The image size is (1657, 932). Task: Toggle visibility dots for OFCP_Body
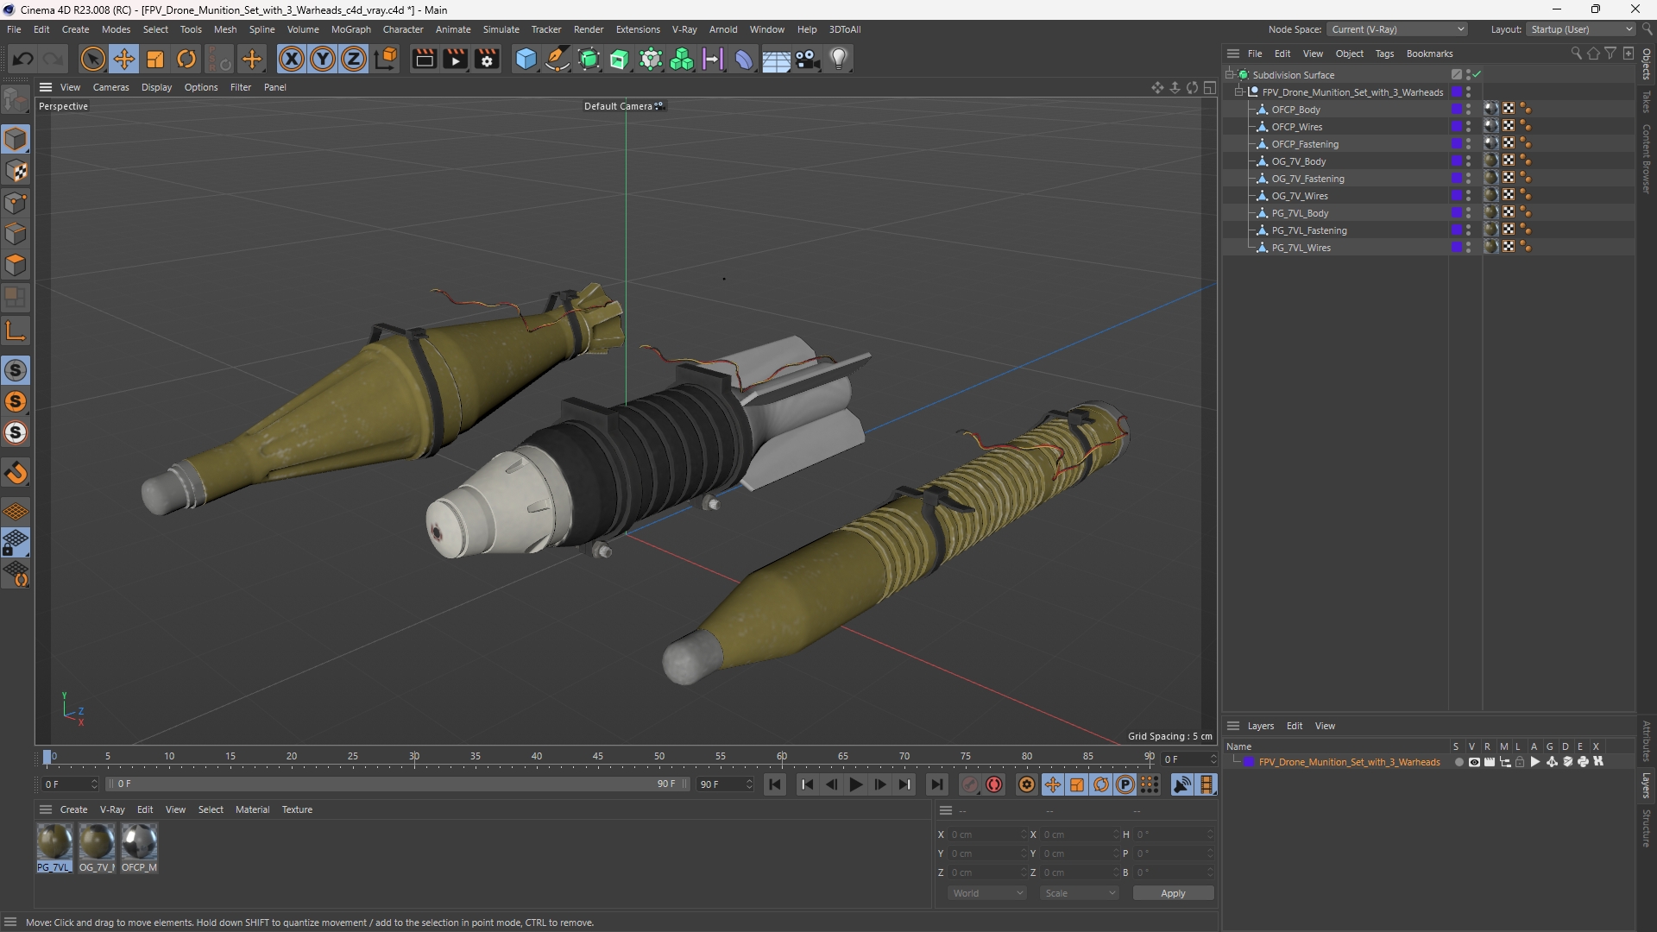[x=1468, y=110]
